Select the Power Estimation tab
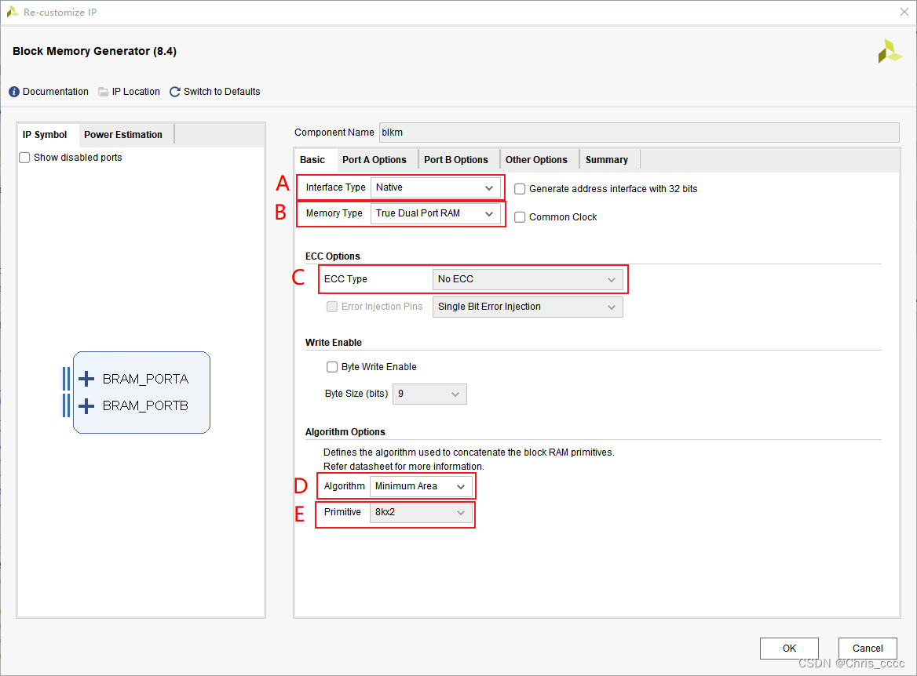917x676 pixels. point(123,135)
